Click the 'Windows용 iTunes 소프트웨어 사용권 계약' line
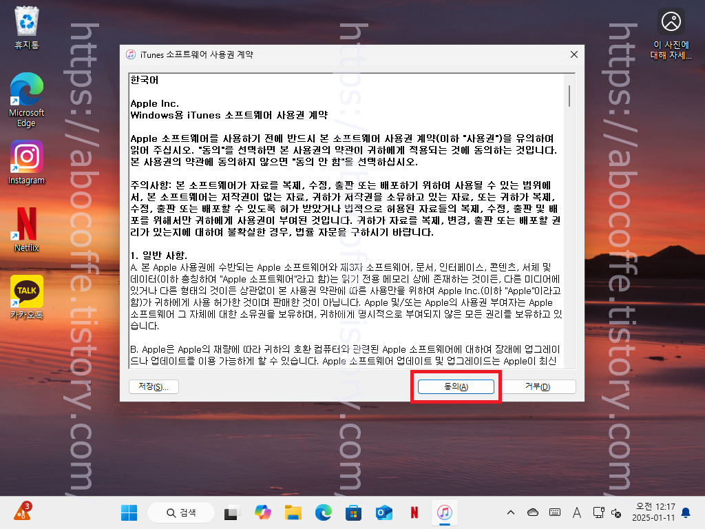 [x=229, y=115]
